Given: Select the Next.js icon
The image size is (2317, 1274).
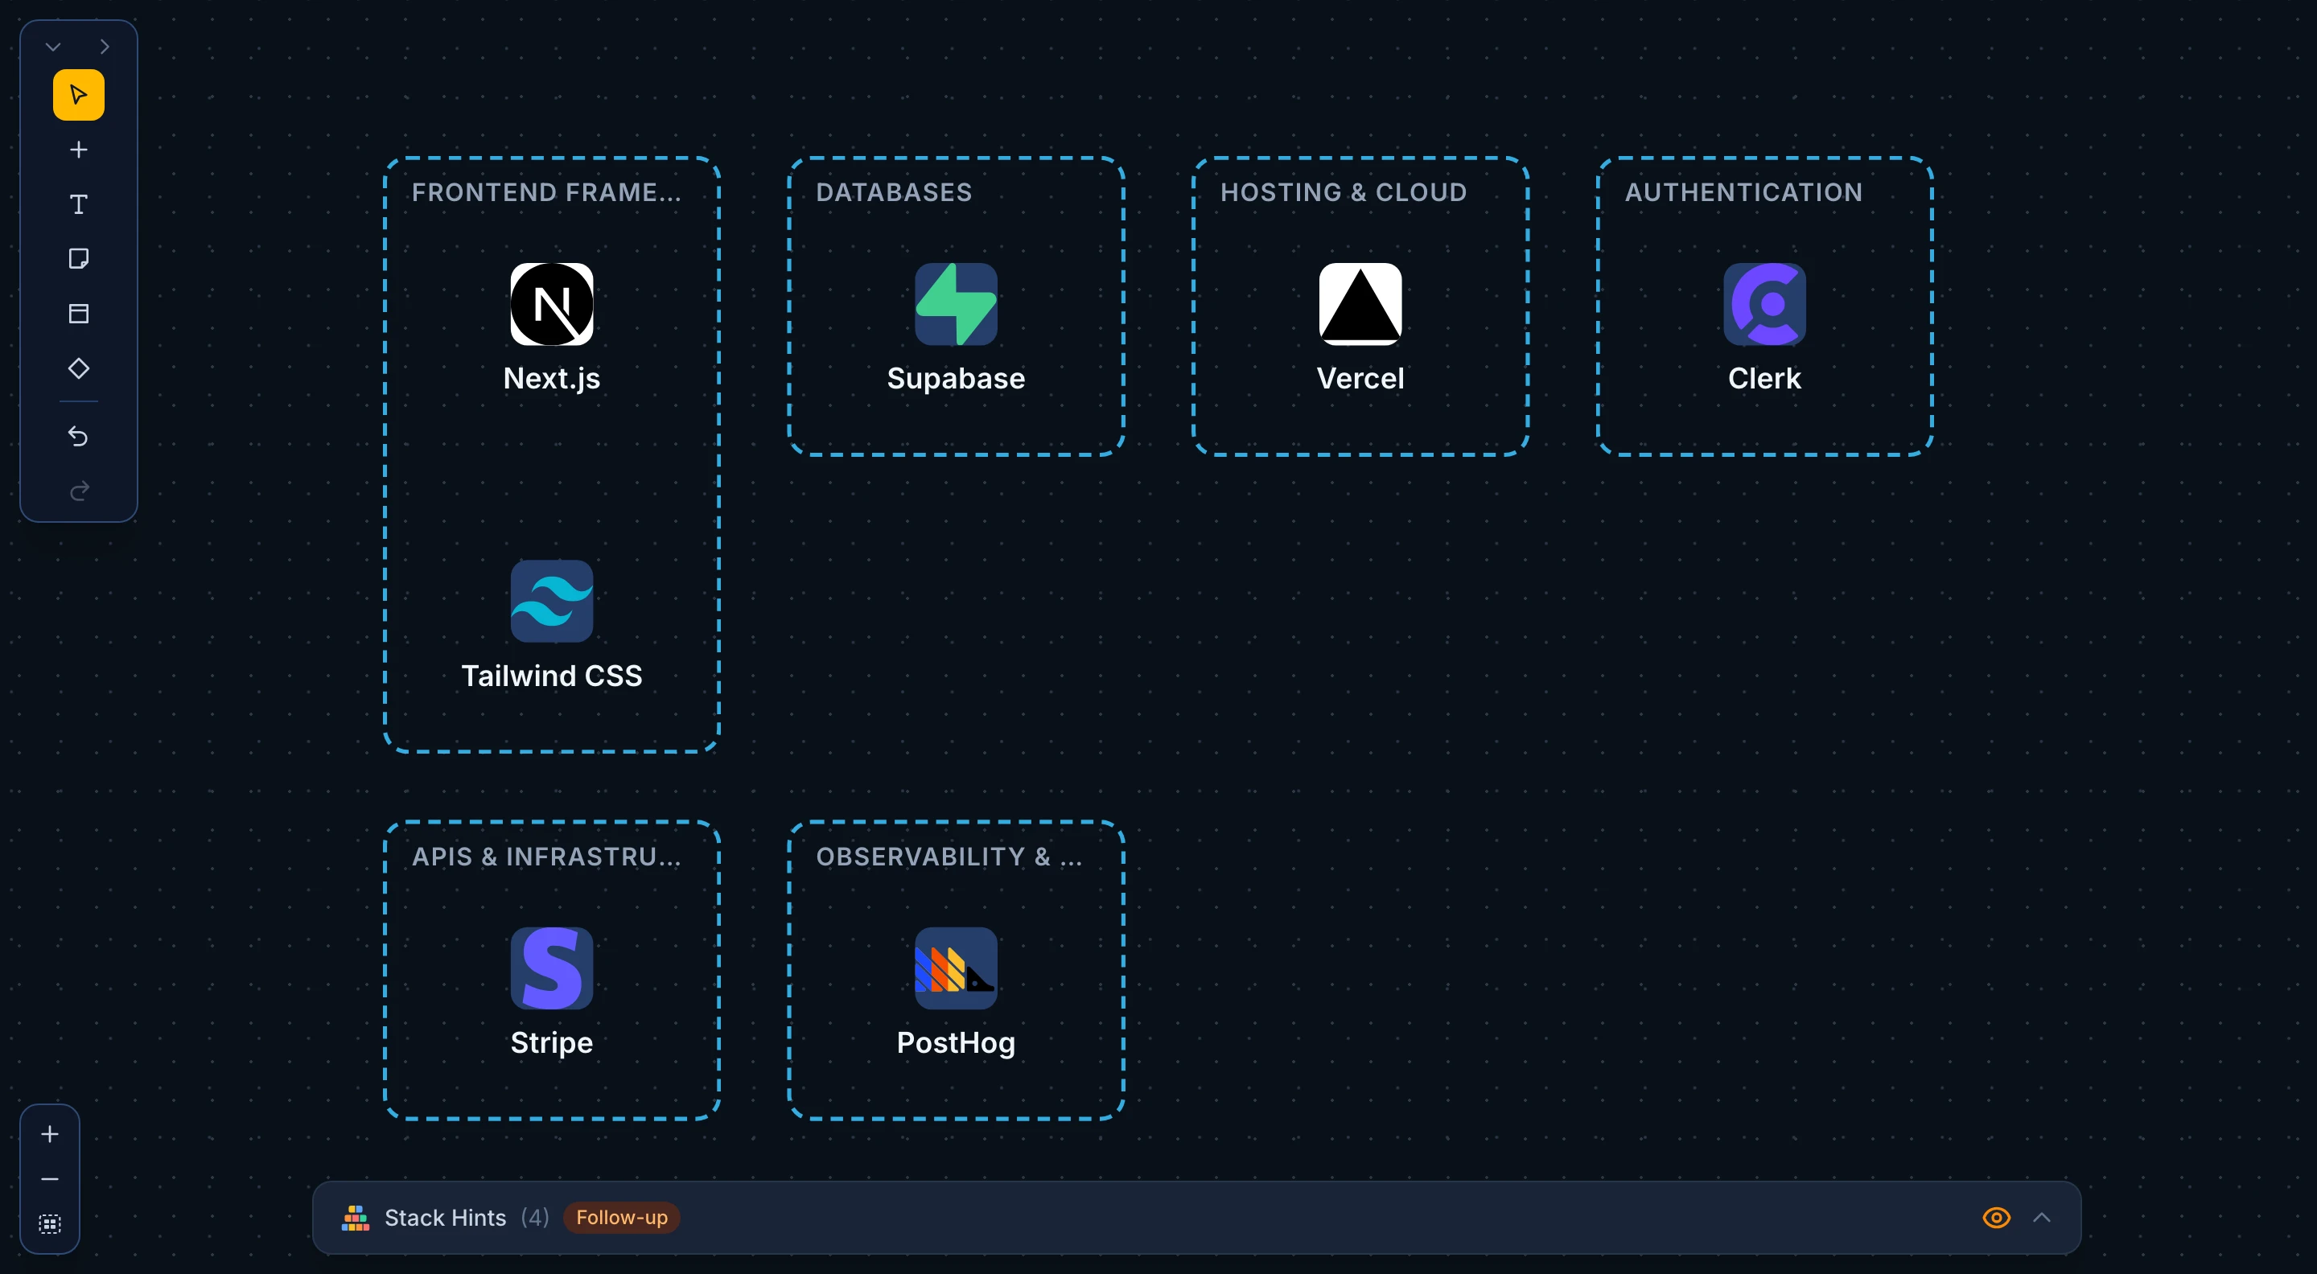Looking at the screenshot, I should pos(551,305).
